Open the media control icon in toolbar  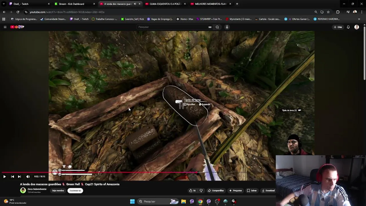coord(348,12)
